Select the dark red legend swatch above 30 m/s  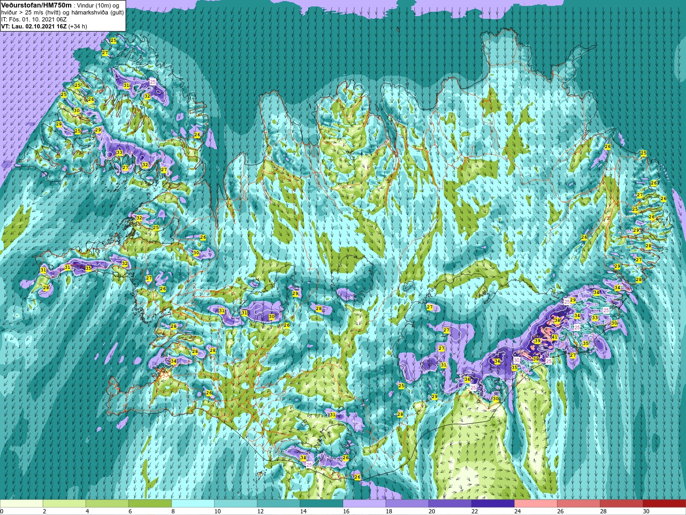coord(665,504)
